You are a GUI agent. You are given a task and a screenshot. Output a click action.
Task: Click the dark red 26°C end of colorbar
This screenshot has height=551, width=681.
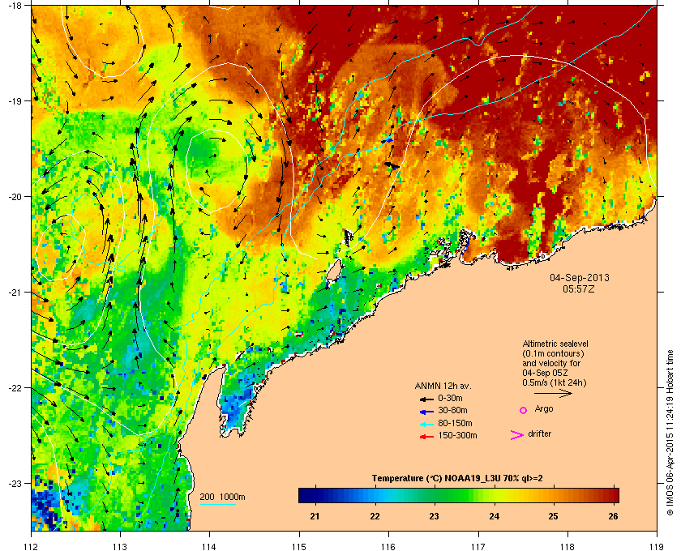[x=613, y=495]
